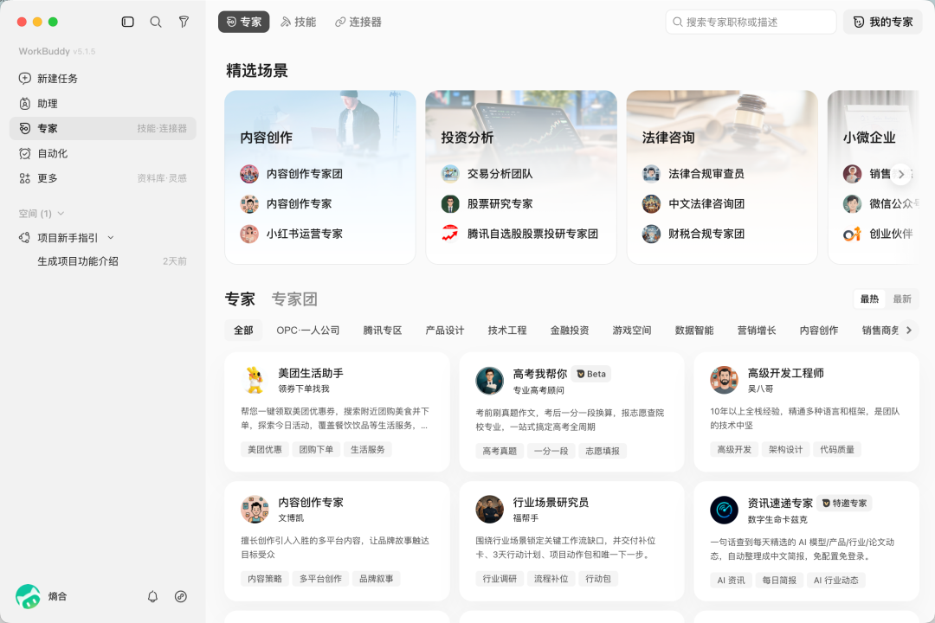Viewport: 935px width, 623px height.
Task: Click the 每日简报 tag
Action: [779, 580]
